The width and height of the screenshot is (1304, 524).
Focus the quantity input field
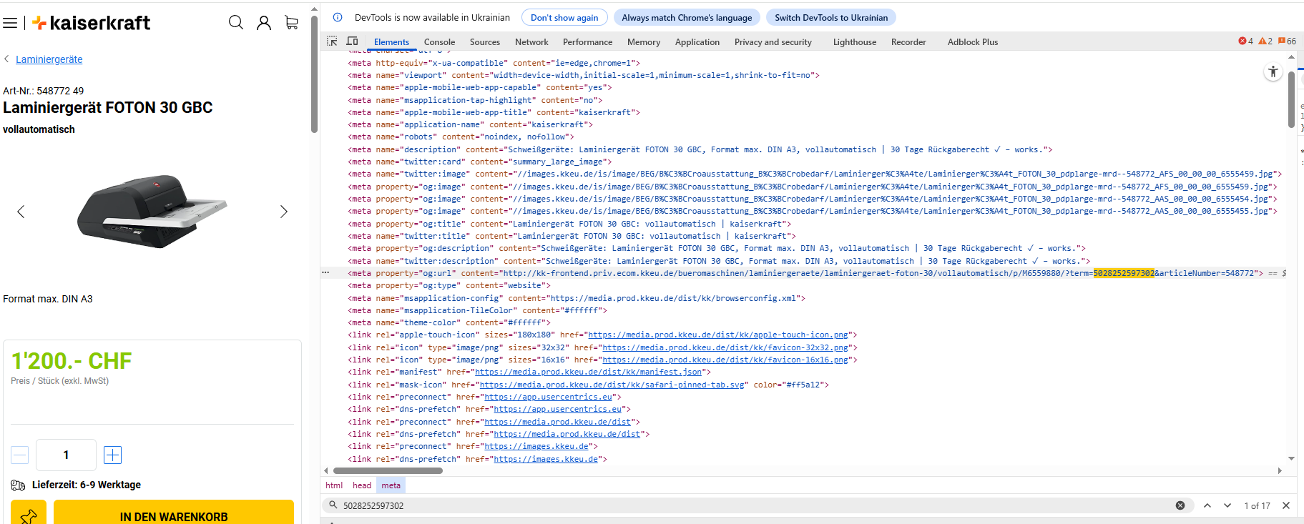click(x=66, y=455)
